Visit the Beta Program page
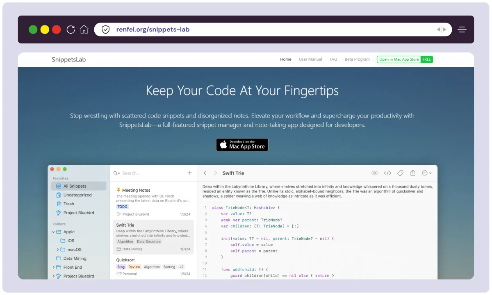The height and width of the screenshot is (295, 492). (357, 59)
